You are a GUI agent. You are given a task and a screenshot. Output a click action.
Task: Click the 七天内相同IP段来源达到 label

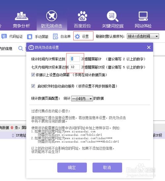[50, 67]
